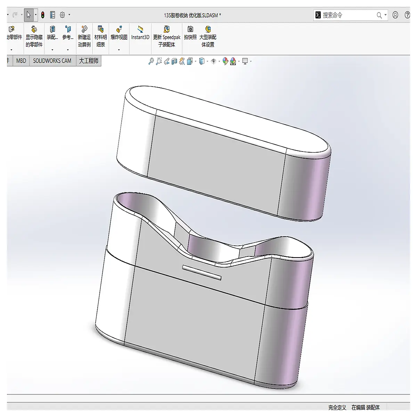Viewport: 417px width, 417px height.
Task: Switch to the SOLIDWORKS CAM tab
Action: point(52,61)
